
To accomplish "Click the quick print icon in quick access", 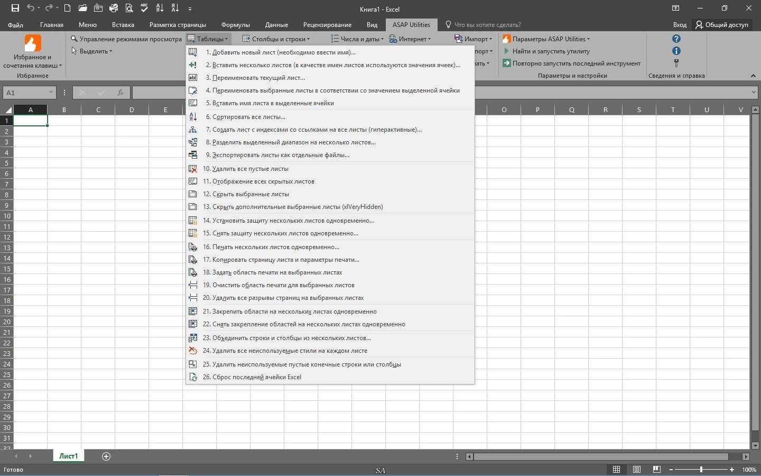I will coord(114,8).
